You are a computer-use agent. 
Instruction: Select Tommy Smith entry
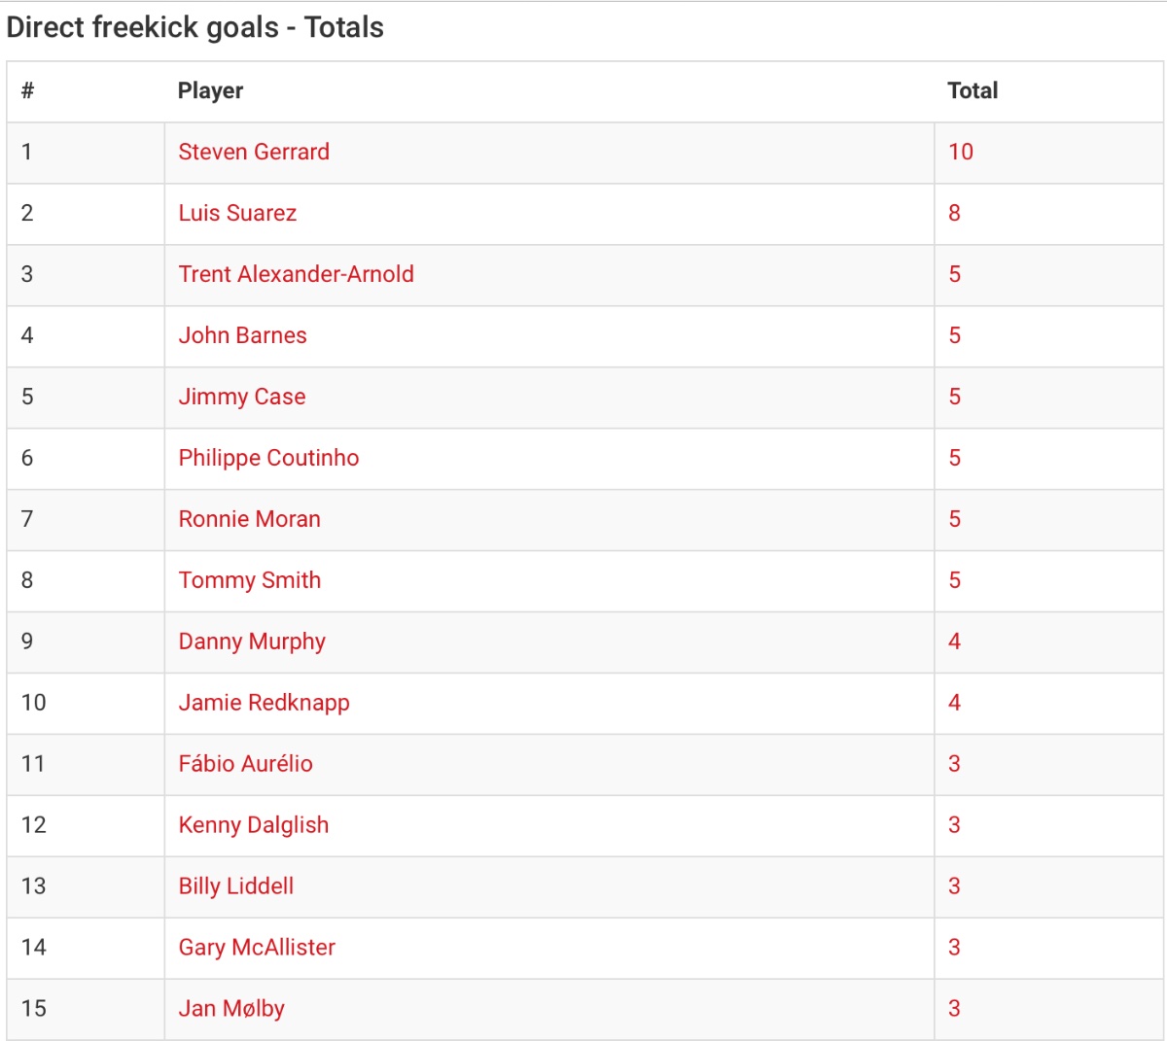click(x=250, y=580)
